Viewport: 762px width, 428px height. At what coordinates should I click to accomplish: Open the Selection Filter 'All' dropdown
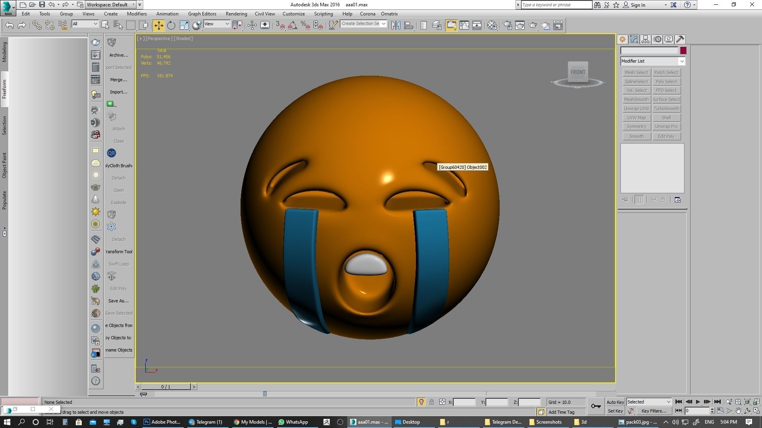85,24
